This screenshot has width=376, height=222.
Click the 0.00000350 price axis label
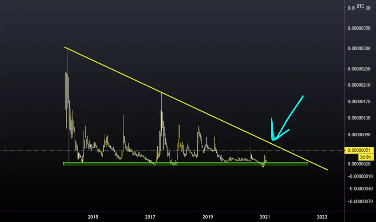[359, 28]
